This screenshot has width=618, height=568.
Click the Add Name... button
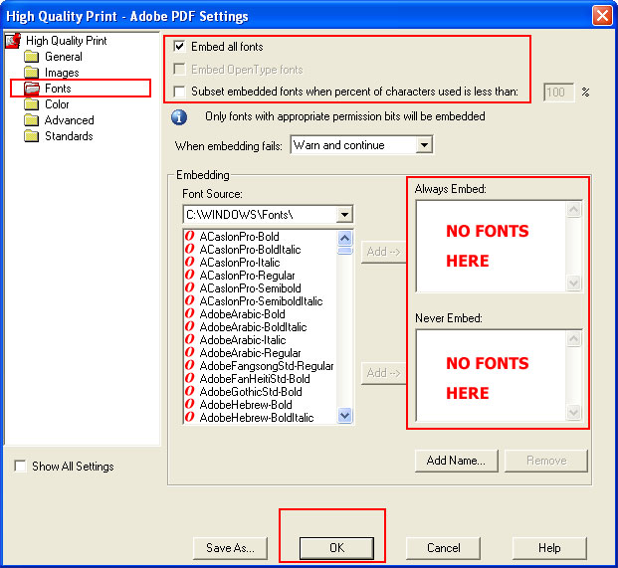[455, 461]
